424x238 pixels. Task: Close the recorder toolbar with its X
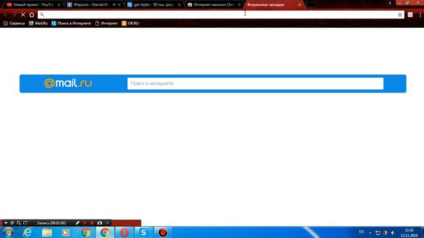pyautogui.click(x=107, y=223)
